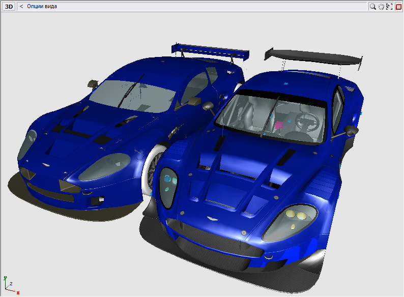Image resolution: width=404 pixels, height=297 pixels.
Task: Select the hand pan tool
Action: click(x=381, y=7)
